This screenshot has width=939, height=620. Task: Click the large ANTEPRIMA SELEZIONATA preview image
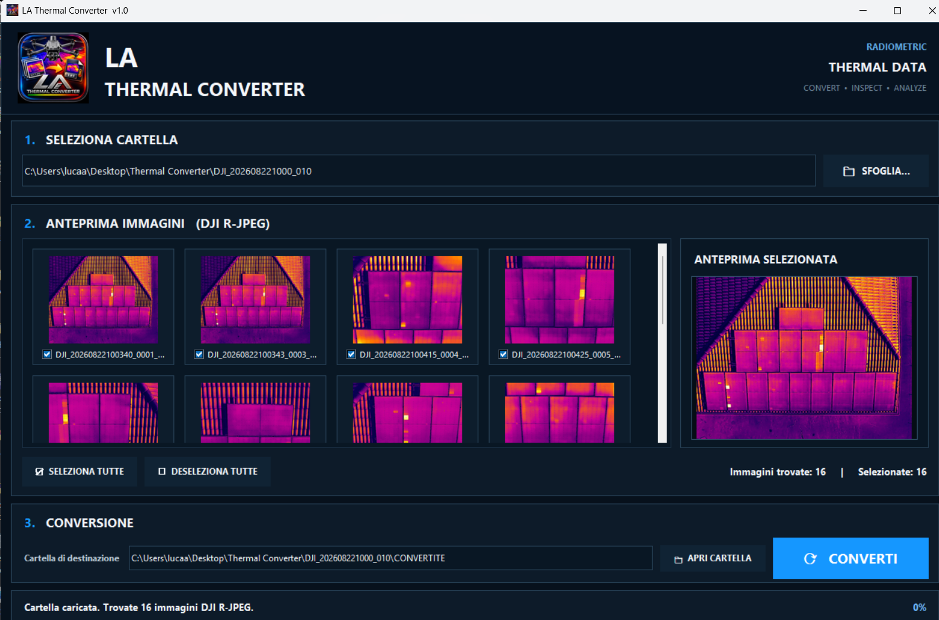804,358
